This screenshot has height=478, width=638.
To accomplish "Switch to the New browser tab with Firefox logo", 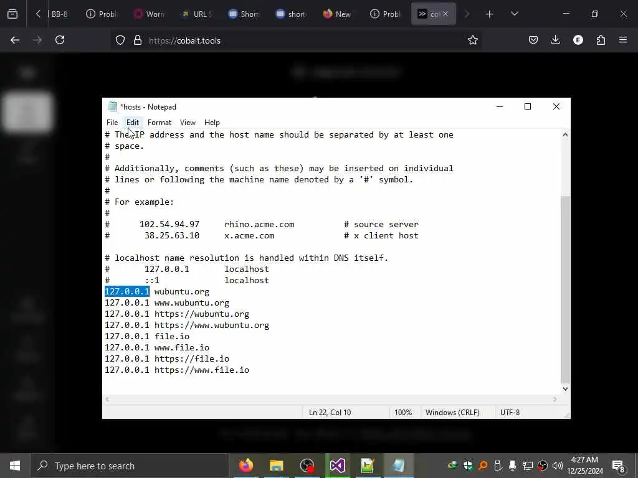I will tap(338, 14).
